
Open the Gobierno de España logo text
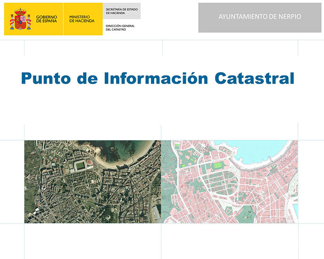pyautogui.click(x=46, y=19)
